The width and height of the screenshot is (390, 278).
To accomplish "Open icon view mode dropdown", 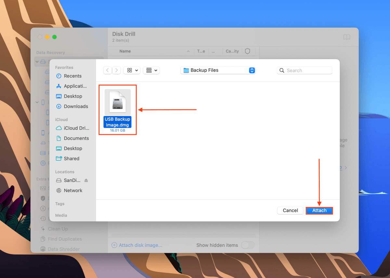I will (x=132, y=70).
